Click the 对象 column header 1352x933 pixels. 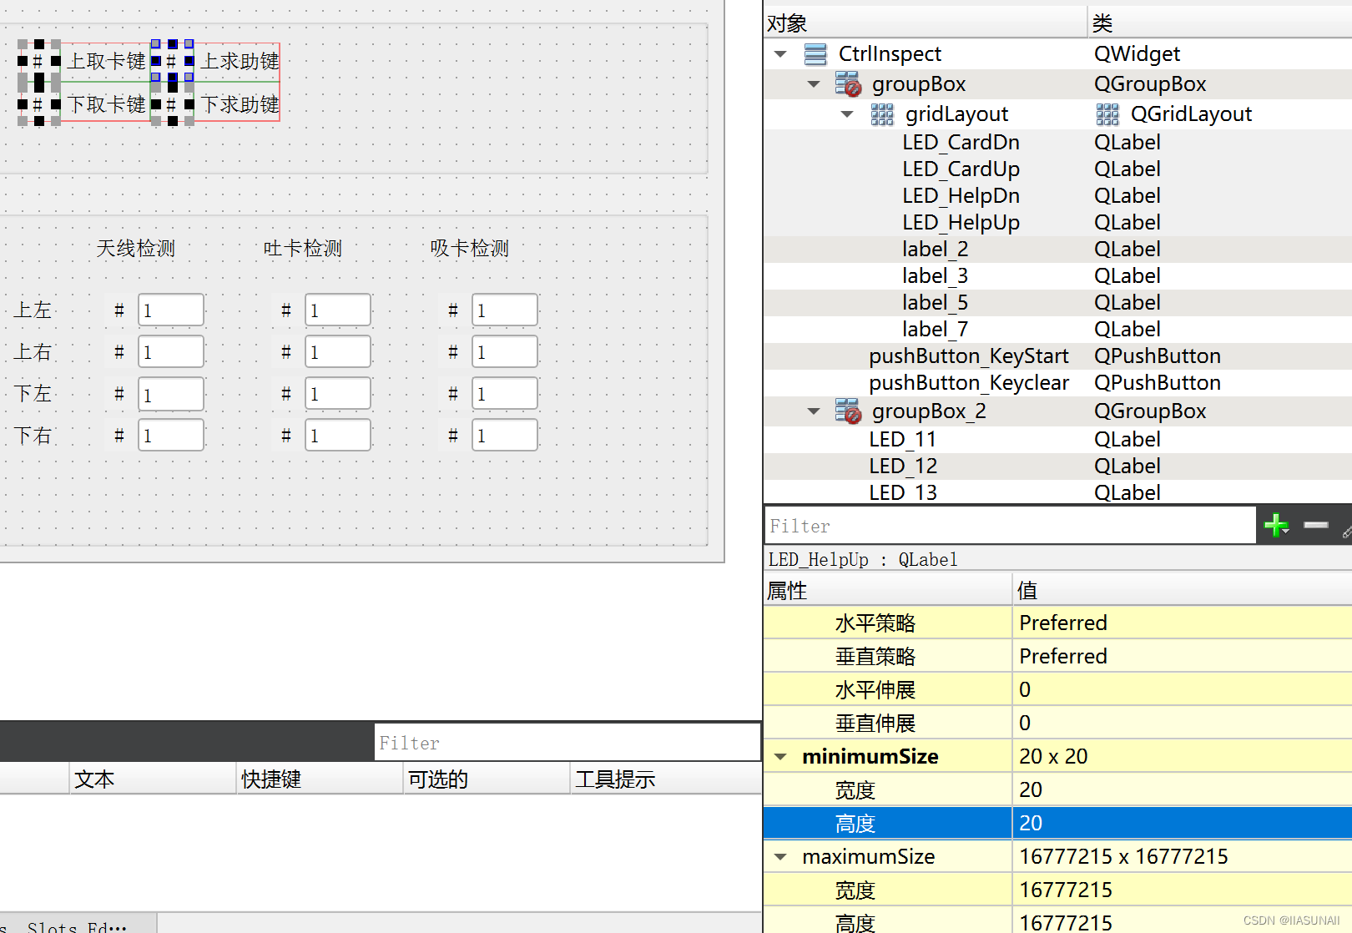pyautogui.click(x=926, y=23)
